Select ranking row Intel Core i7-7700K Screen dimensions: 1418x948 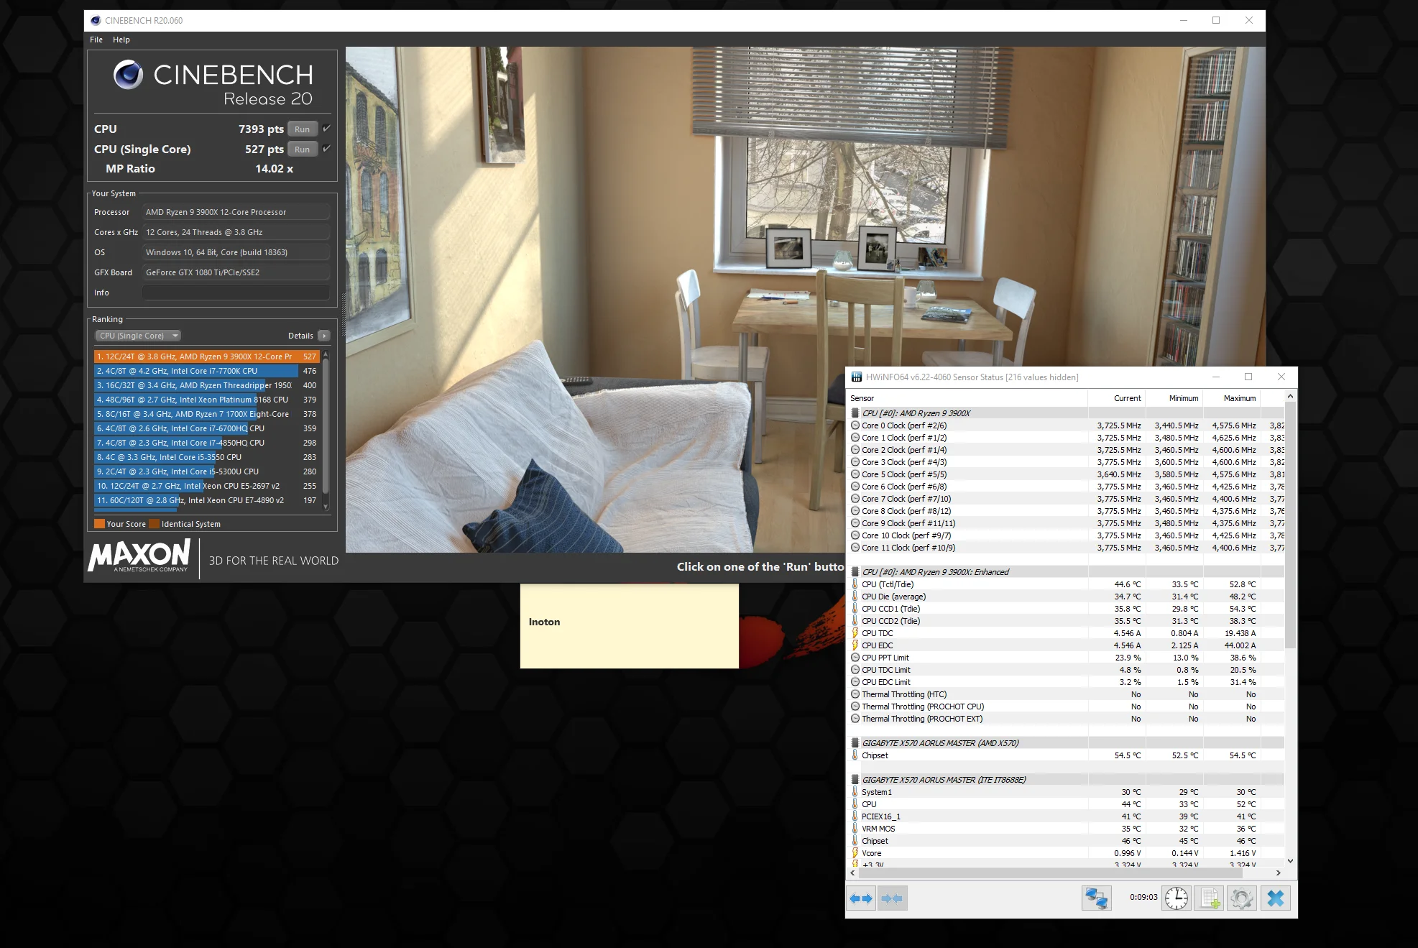pyautogui.click(x=207, y=371)
